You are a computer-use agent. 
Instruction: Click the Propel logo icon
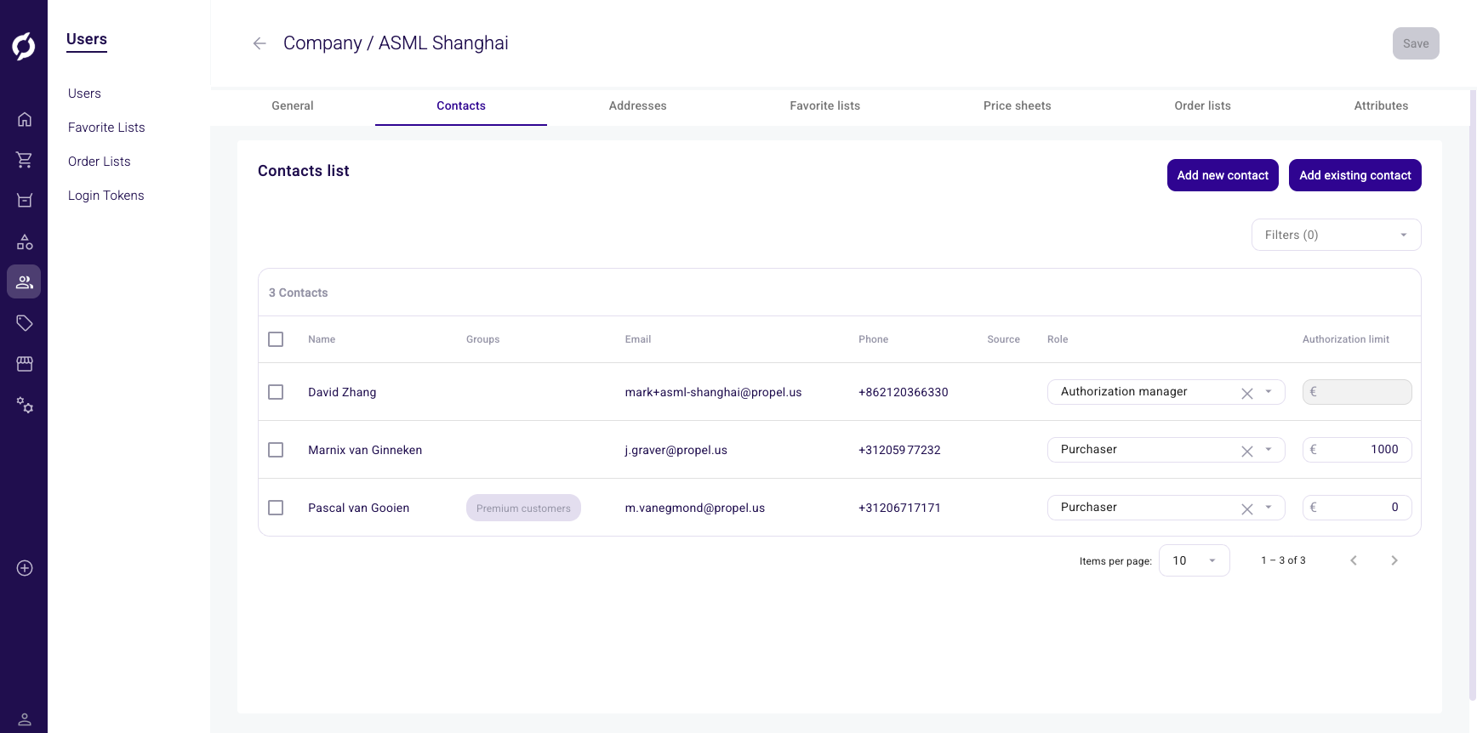click(24, 46)
